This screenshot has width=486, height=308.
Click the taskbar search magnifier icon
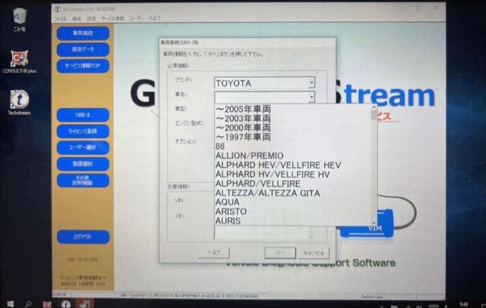tap(28, 304)
